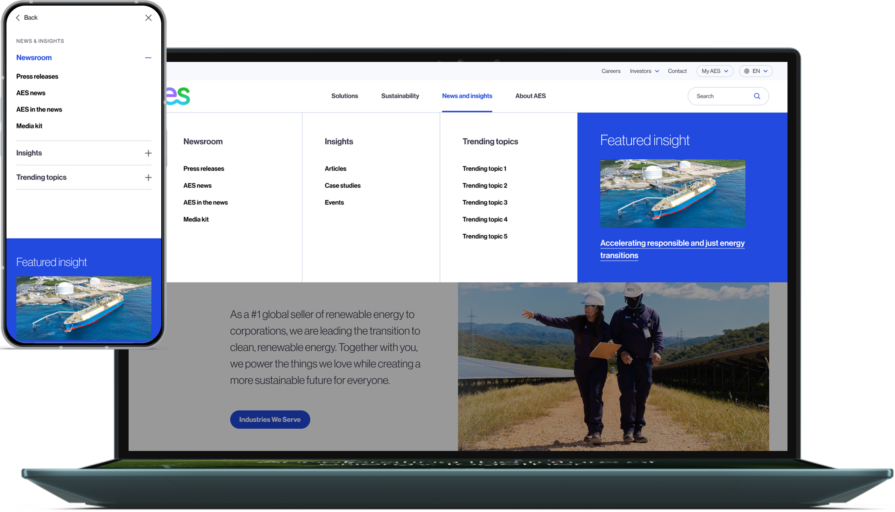Open Trending topic 4
This screenshot has height=512, width=895.
(x=485, y=219)
